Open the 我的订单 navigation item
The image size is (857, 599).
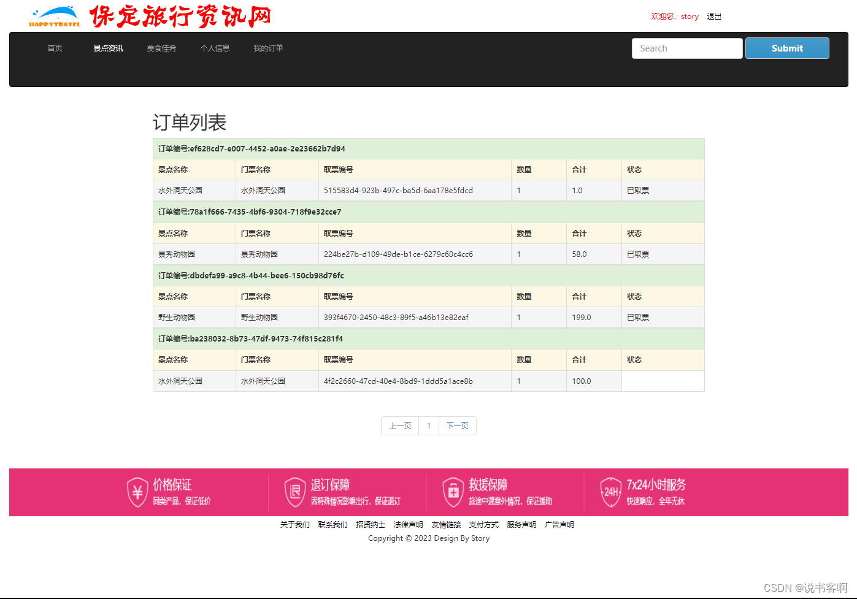(x=269, y=48)
